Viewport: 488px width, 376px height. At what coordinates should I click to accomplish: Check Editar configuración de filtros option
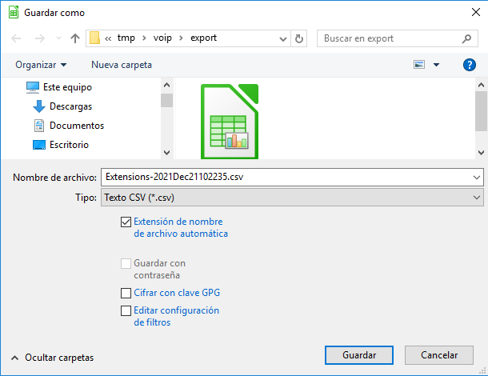pos(126,310)
